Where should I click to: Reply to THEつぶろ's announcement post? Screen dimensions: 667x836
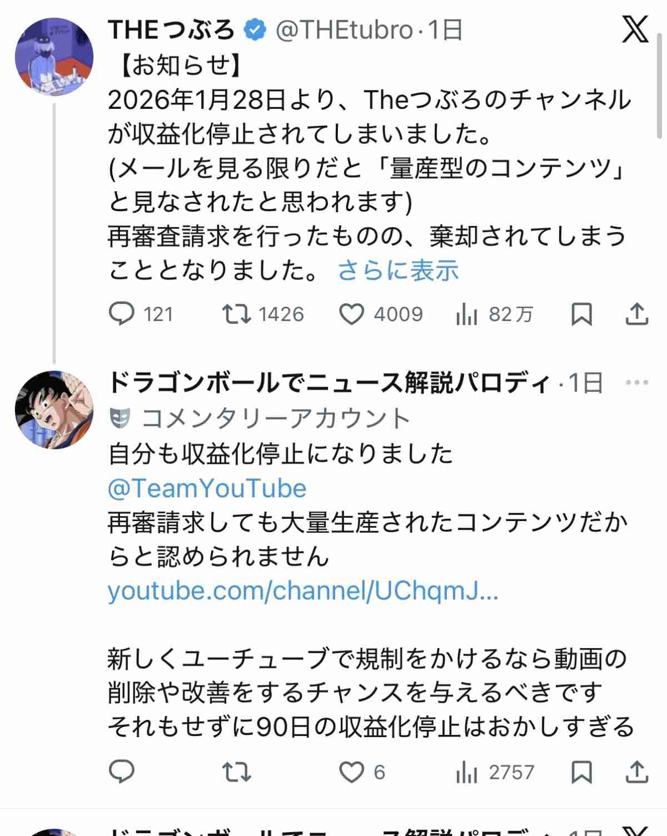(122, 314)
